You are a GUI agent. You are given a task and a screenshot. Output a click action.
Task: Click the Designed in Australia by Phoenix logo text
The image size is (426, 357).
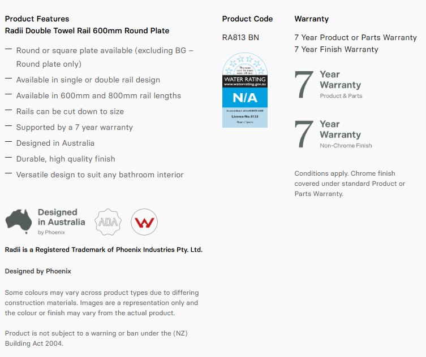[62, 221]
